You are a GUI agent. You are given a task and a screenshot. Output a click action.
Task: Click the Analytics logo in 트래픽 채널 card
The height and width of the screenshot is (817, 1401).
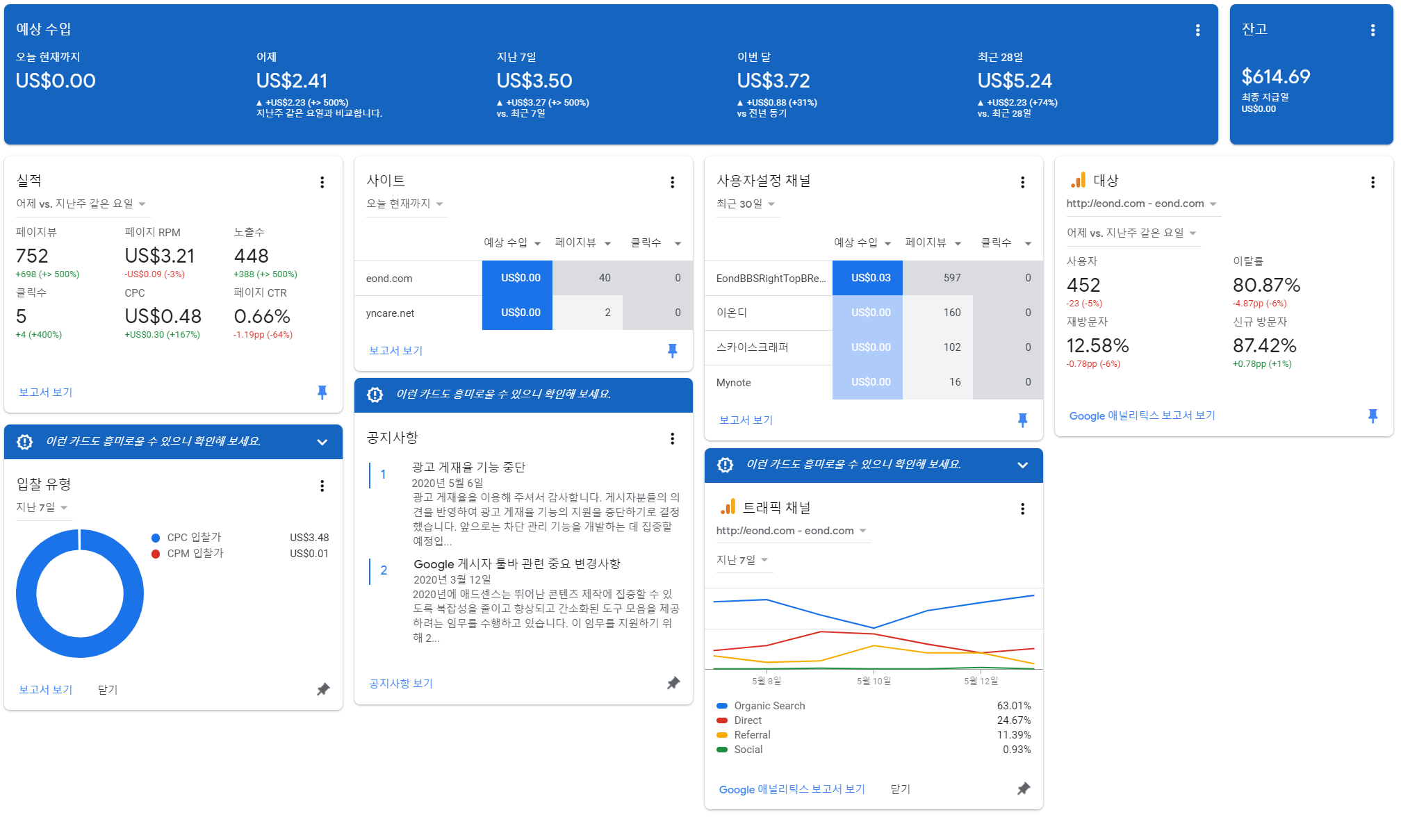728,507
